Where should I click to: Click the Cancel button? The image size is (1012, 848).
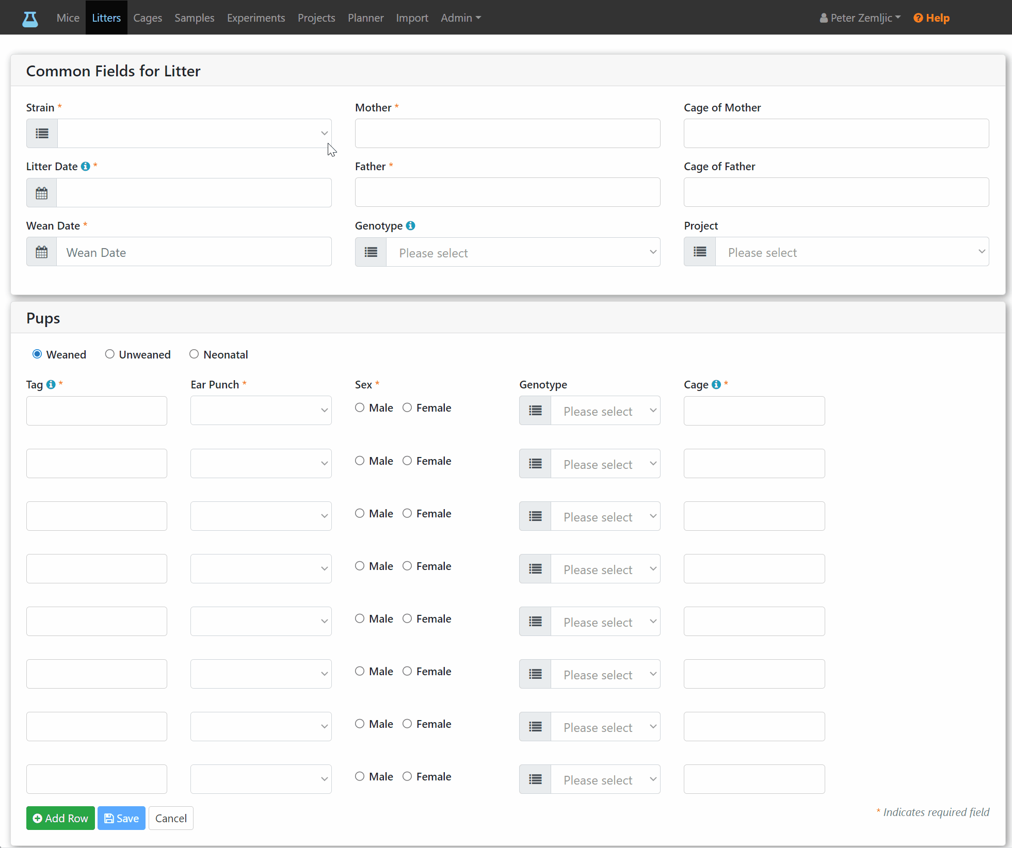click(x=171, y=818)
